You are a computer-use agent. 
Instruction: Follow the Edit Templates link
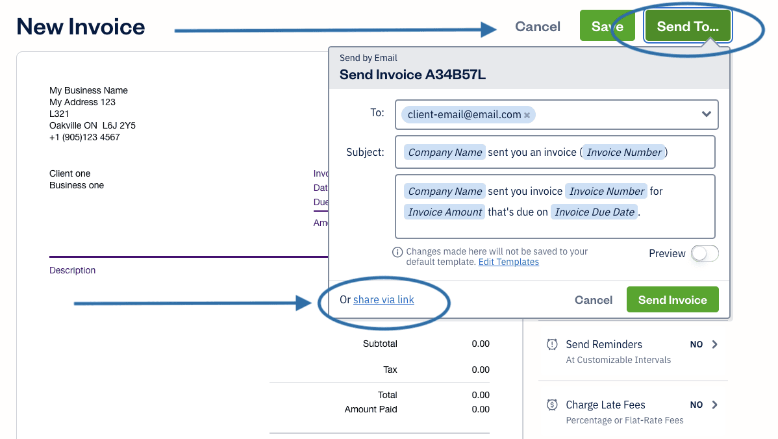(508, 262)
